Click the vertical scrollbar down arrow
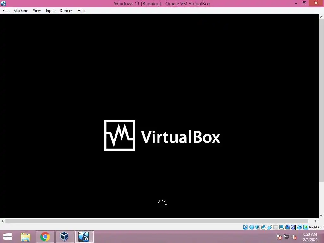Screen dimensions: 324x243 (x=321, y=216)
